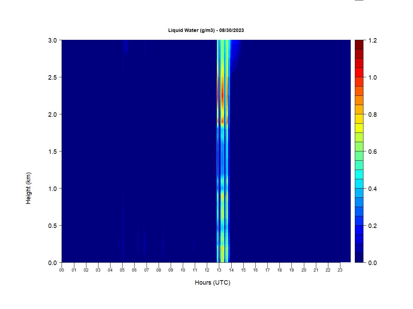This screenshot has width=413, height=309.
Task: Pick the yellow colorbar segment near 0.8
Action: click(x=359, y=119)
